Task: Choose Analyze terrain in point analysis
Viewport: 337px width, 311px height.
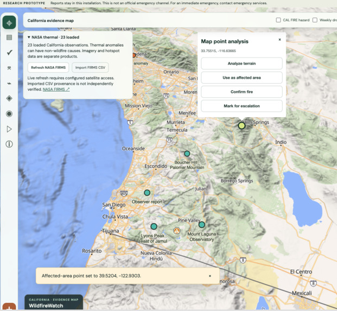Action: tap(241, 64)
